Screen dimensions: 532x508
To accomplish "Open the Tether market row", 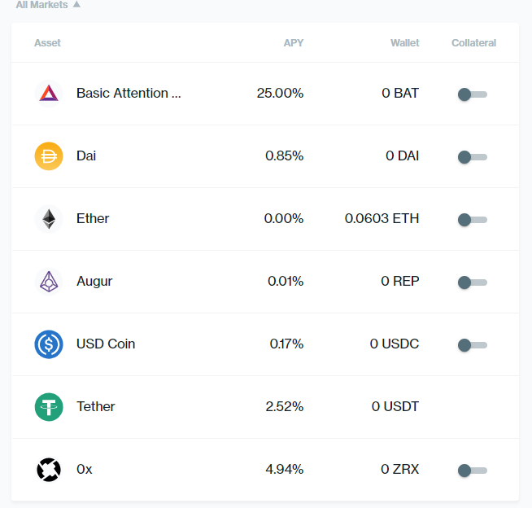I will coord(265,407).
